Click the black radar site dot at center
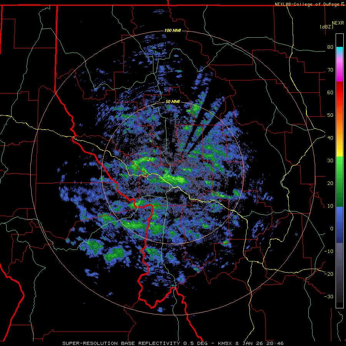 173,173
